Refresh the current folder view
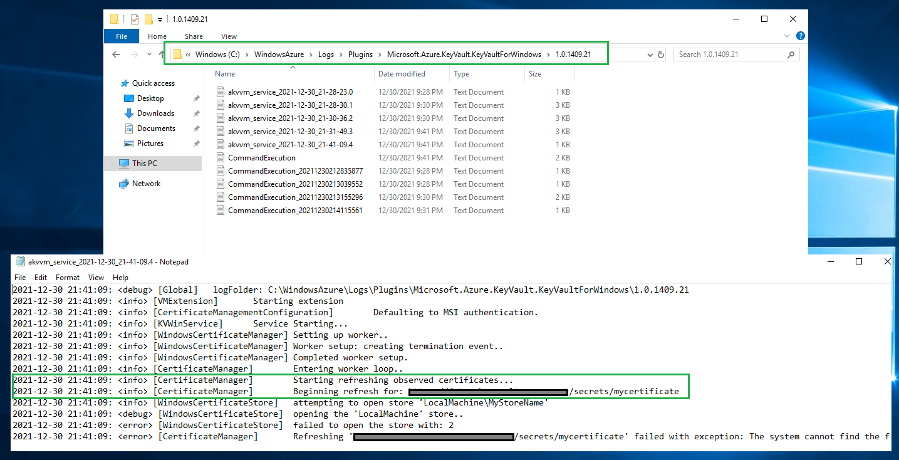The width and height of the screenshot is (899, 460). (x=661, y=55)
